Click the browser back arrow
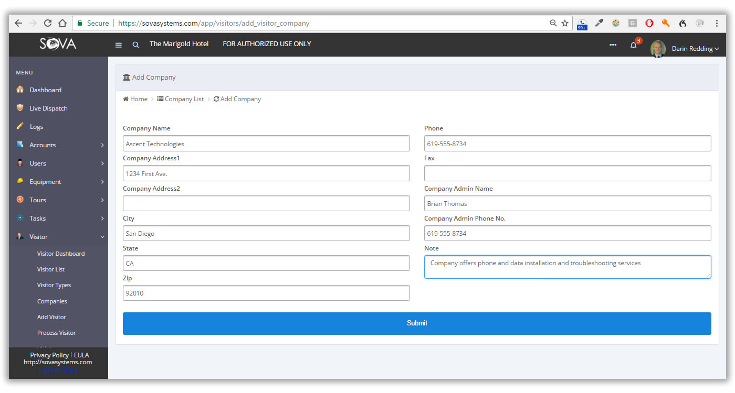Image resolution: width=735 pixels, height=393 pixels. coord(18,23)
